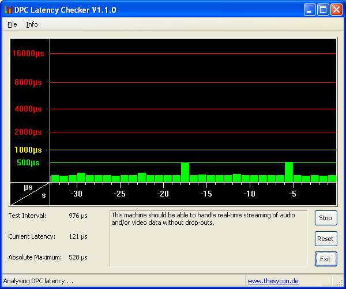Click the yellow 1000µs axis label
This screenshot has width=346, height=289.
click(28, 150)
